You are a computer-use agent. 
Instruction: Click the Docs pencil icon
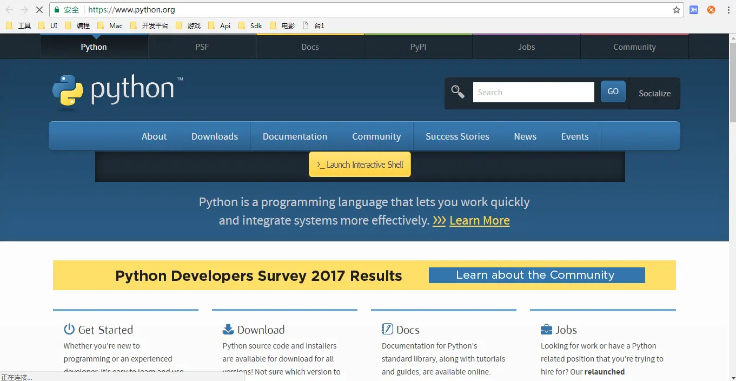387,329
